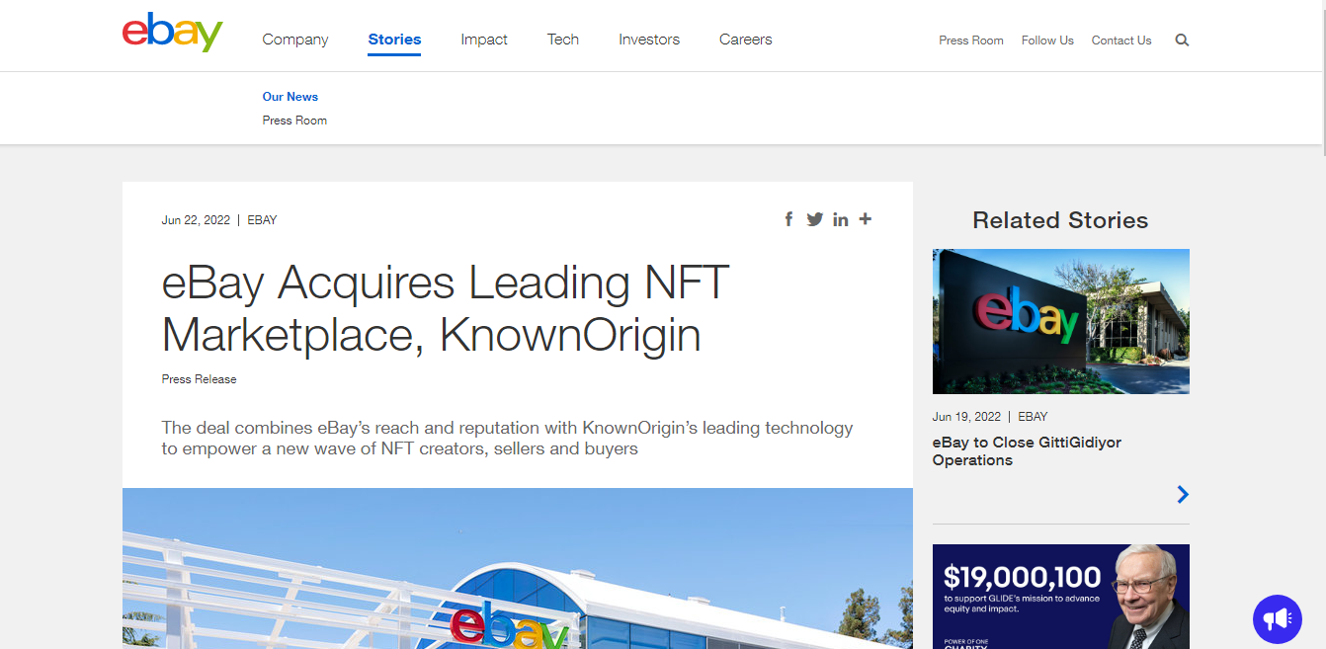
Task: Click the Jun 19, 2022 date text
Action: [966, 417]
